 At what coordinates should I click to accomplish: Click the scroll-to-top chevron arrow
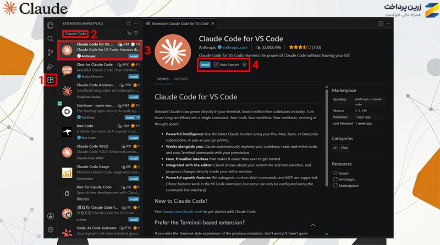(313, 225)
